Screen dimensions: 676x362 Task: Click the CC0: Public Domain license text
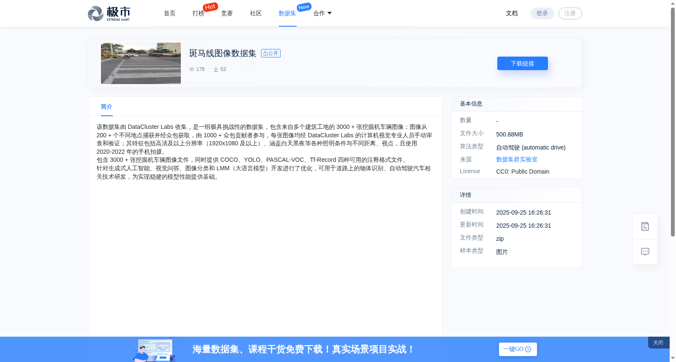pos(523,171)
